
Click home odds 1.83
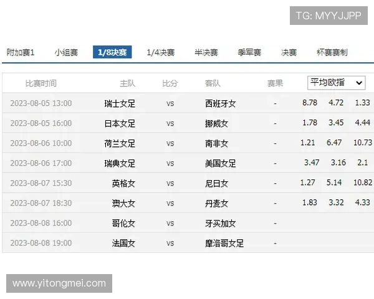[310, 202]
